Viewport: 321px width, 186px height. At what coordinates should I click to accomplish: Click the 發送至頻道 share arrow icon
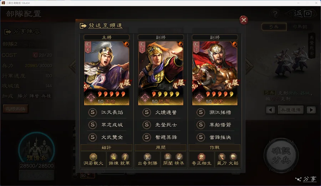tap(83, 26)
